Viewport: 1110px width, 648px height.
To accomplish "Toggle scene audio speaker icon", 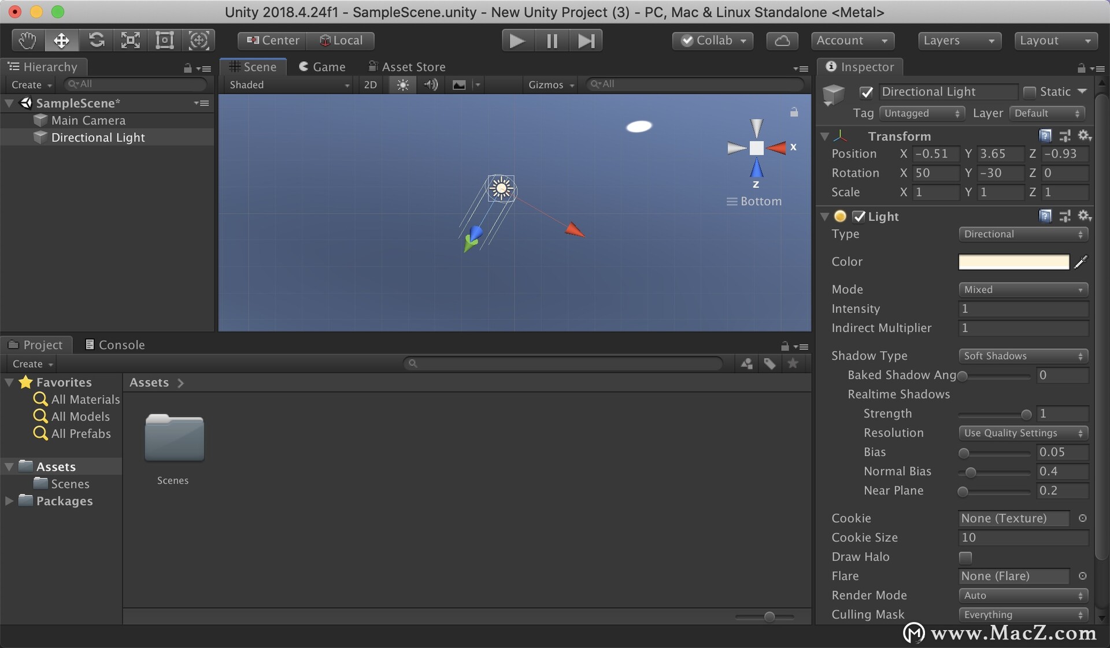I will [x=431, y=85].
